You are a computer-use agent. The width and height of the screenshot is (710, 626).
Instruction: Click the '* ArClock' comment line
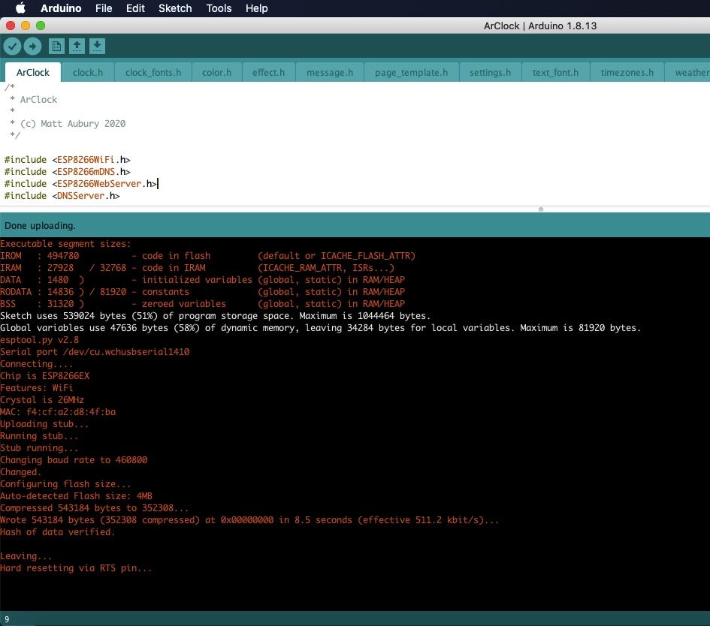pos(34,100)
